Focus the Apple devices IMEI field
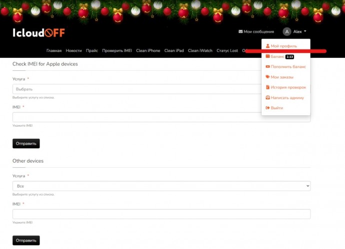Screen dimensions: 345x249 [135, 117]
